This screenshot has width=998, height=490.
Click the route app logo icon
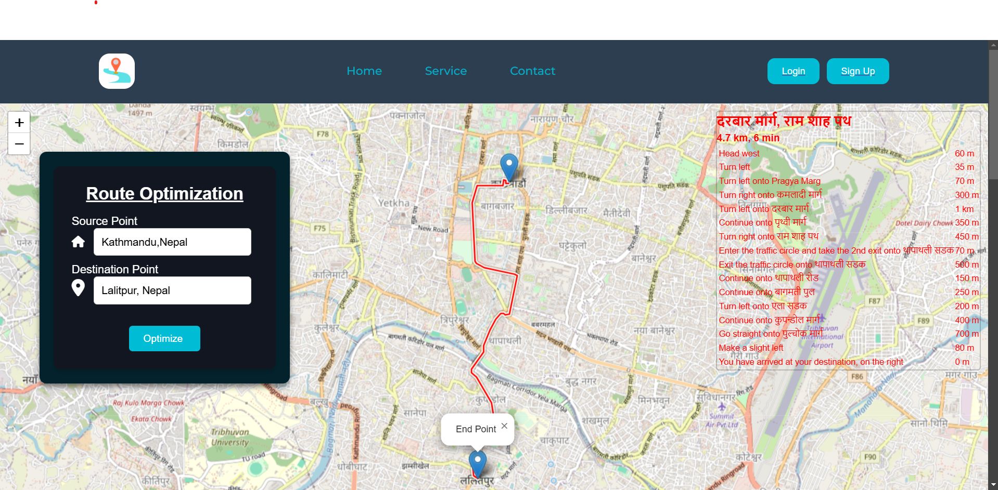coord(117,71)
